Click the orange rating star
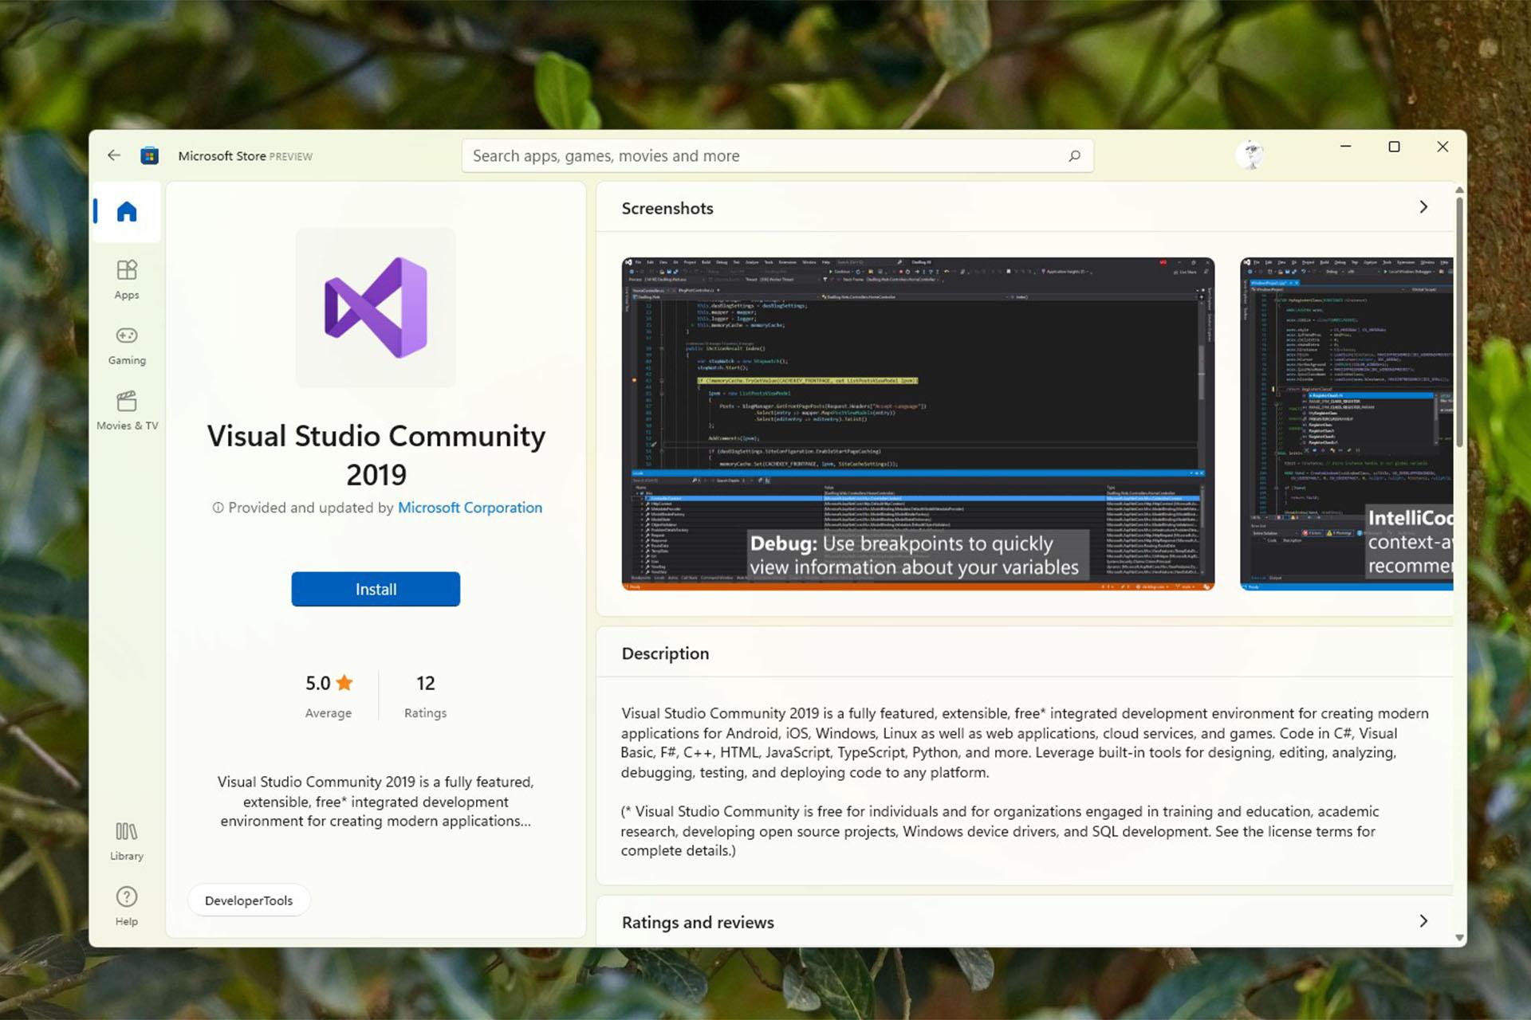Image resolution: width=1531 pixels, height=1020 pixels. click(344, 683)
